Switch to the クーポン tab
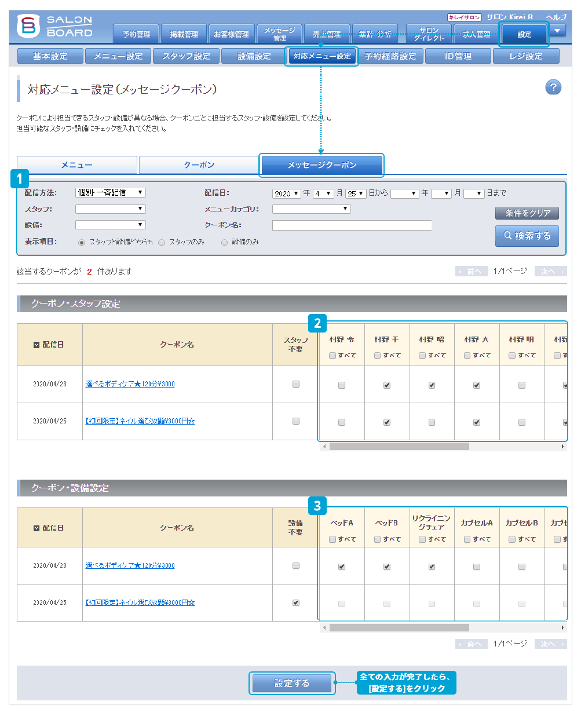This screenshot has height=716, width=581. (199, 165)
